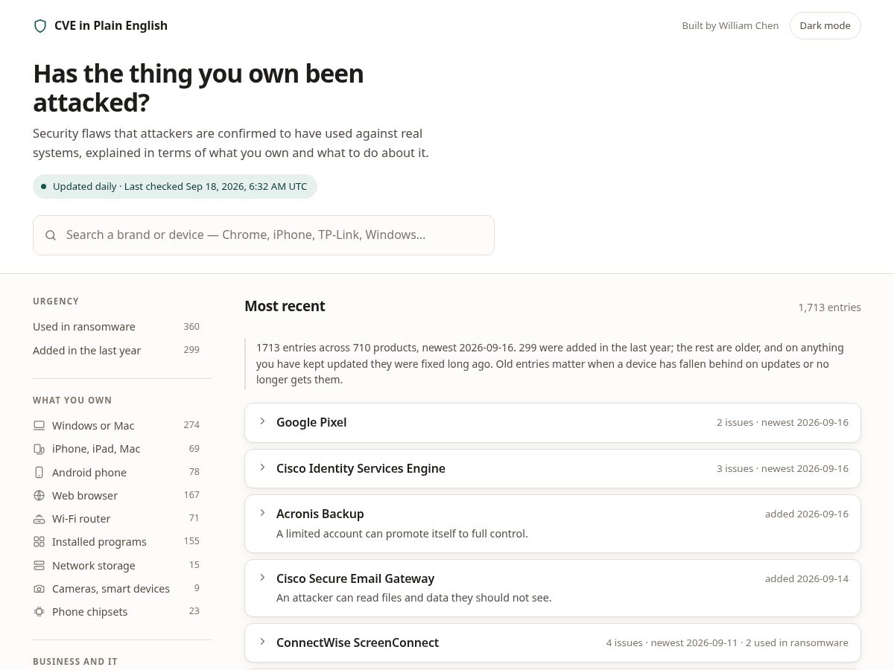The image size is (894, 670).
Task: Click the Cisco Secure Email Gateway title
Action: coord(355,579)
